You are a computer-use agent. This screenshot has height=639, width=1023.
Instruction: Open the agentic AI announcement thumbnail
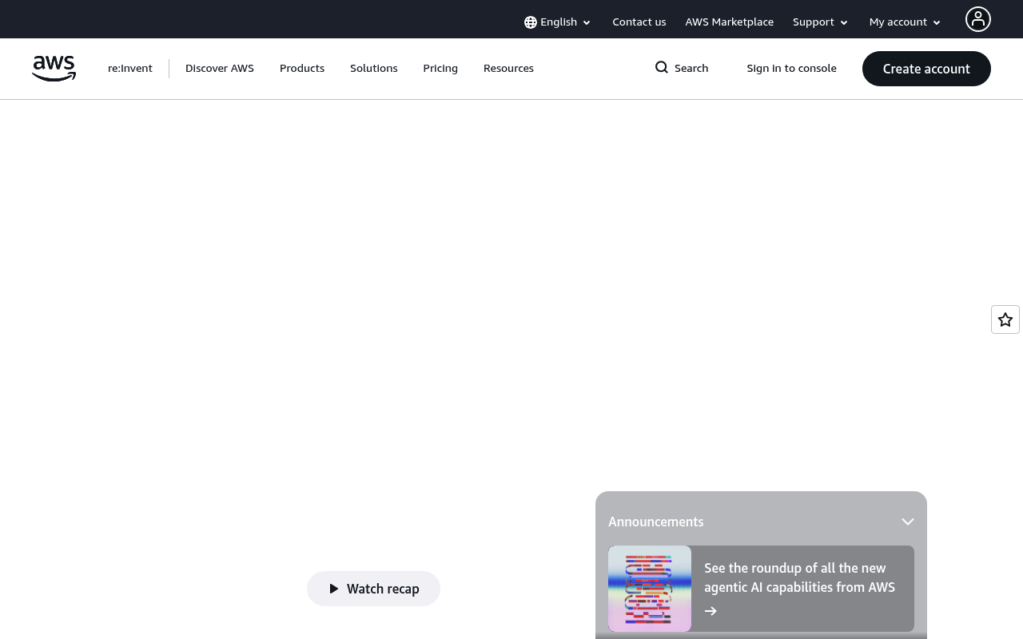point(650,589)
